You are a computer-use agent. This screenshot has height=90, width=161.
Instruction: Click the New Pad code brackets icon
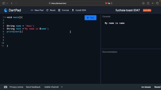click(x=32, y=10)
